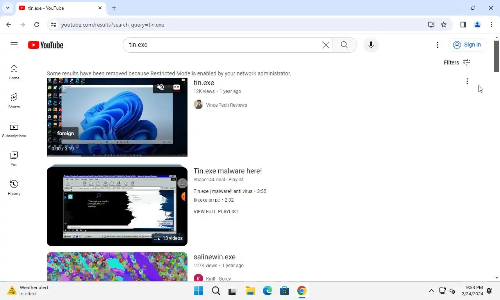Visit the Kirill - Gorev channel

(x=218, y=279)
